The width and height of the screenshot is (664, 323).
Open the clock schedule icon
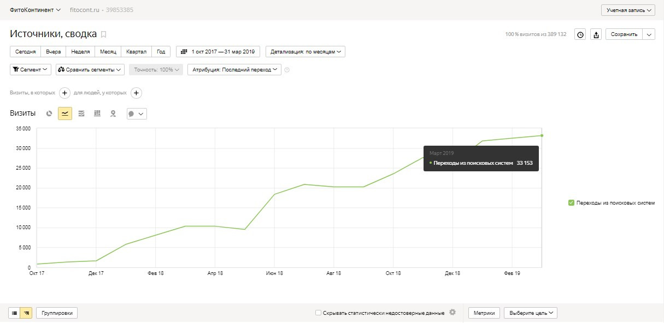(580, 34)
